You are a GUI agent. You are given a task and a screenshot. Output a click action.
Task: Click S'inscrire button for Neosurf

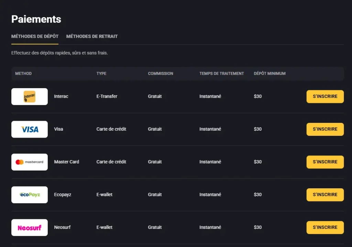[325, 227]
